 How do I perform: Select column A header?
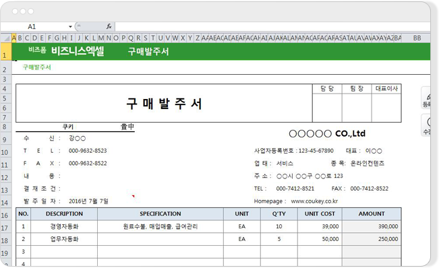(13, 38)
